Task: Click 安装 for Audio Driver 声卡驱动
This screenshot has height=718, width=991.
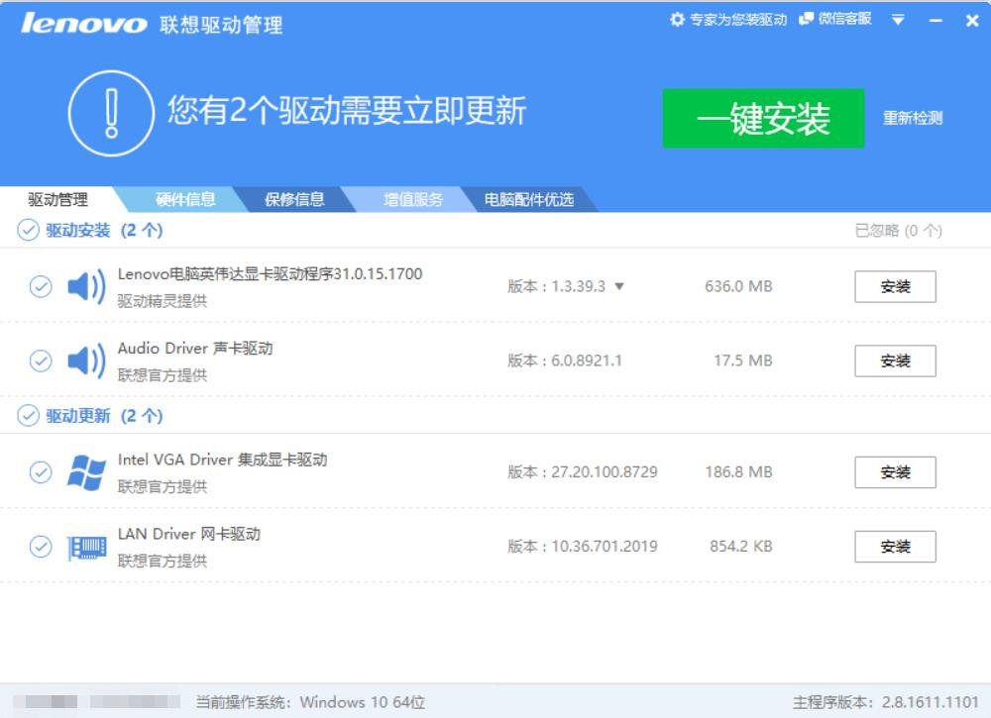Action: [895, 361]
